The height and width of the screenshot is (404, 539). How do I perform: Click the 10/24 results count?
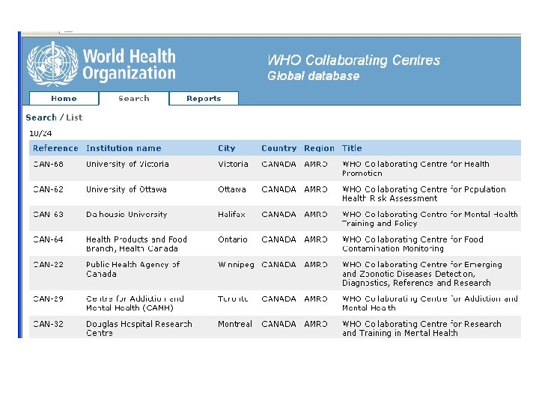click(40, 133)
